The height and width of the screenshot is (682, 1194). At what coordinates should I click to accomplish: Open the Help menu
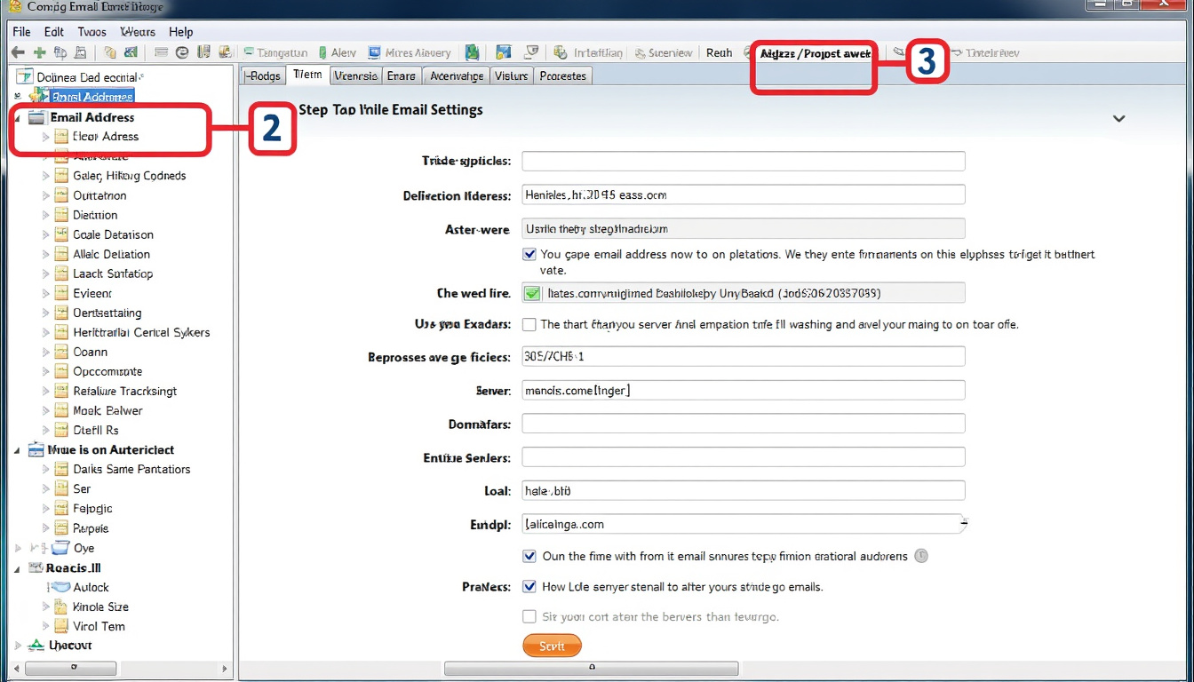(180, 32)
